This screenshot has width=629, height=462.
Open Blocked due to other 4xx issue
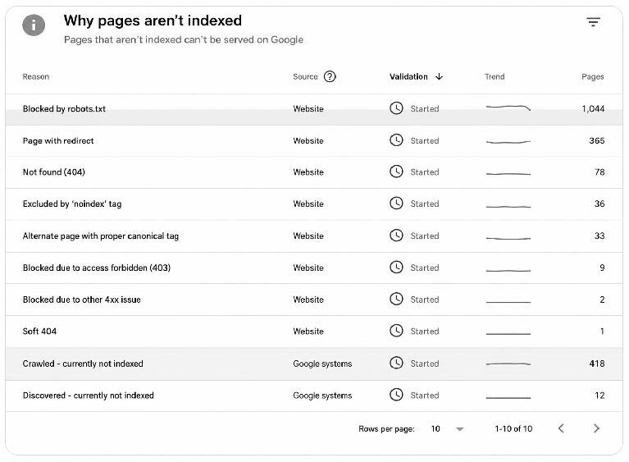[81, 300]
